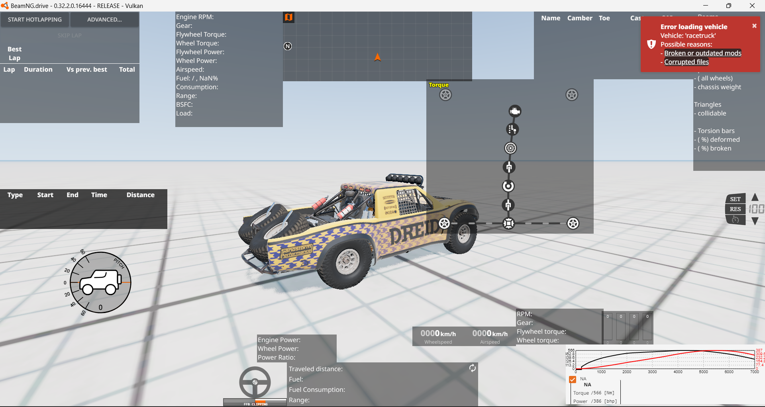Click the cruise control target speed display

756,209
